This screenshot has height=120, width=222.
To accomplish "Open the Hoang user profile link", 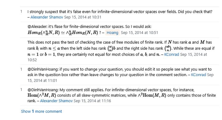I will [113, 33].
